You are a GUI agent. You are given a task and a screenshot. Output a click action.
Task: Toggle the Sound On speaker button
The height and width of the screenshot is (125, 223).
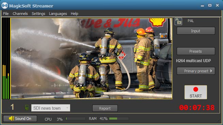pos(20,119)
